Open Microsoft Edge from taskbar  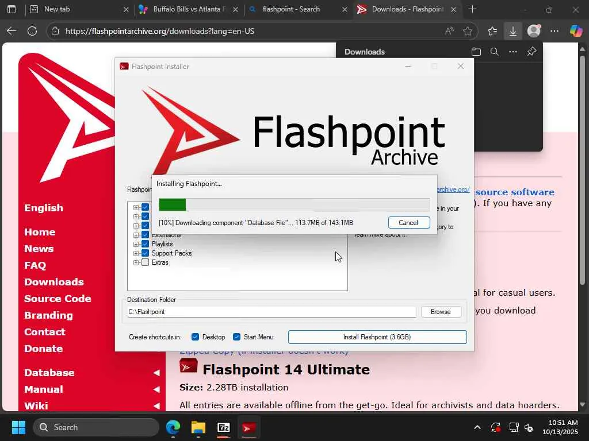coord(173,427)
